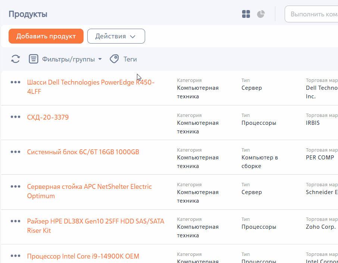Click the Теги text button
The image size is (338, 263).
[130, 59]
